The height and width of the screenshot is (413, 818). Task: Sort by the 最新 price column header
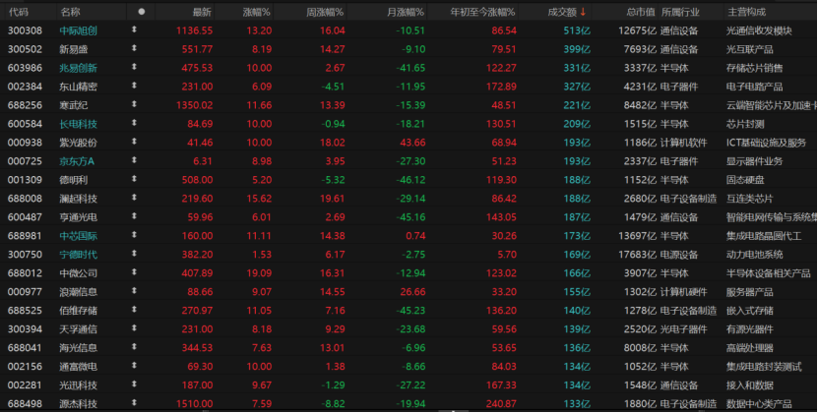click(x=202, y=12)
